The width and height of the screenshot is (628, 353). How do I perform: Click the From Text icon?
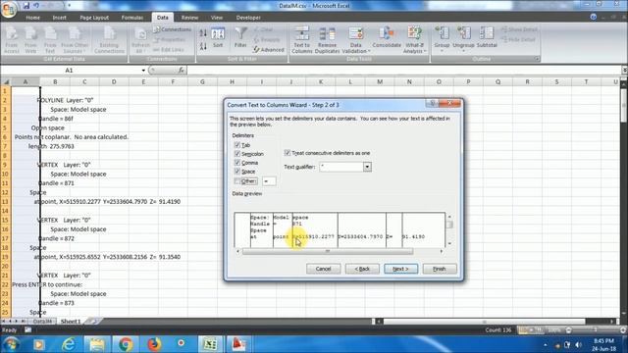(50, 40)
